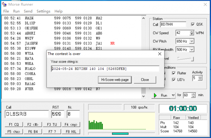
Task: Click the F1 CQ button
Action: [x=14, y=124]
